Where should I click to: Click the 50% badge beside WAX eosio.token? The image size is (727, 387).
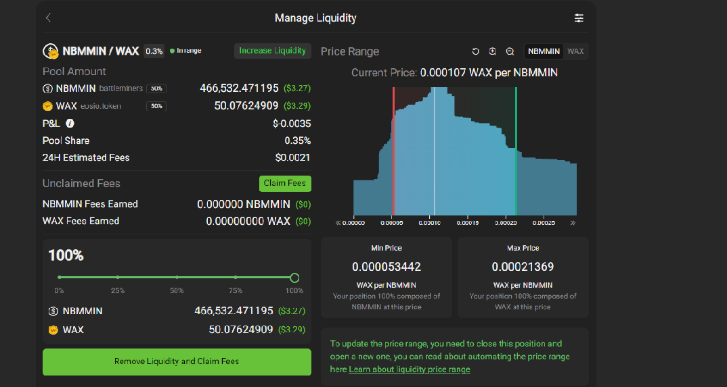click(156, 106)
